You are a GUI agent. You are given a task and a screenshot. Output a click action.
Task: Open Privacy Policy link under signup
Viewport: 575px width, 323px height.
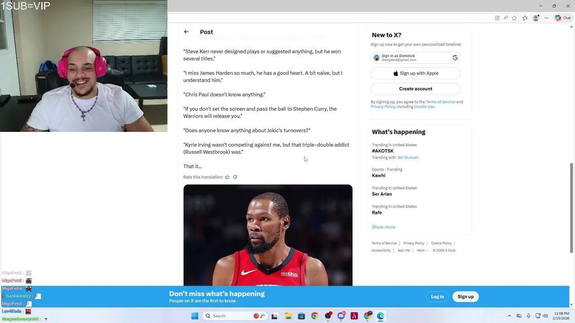pyautogui.click(x=383, y=107)
